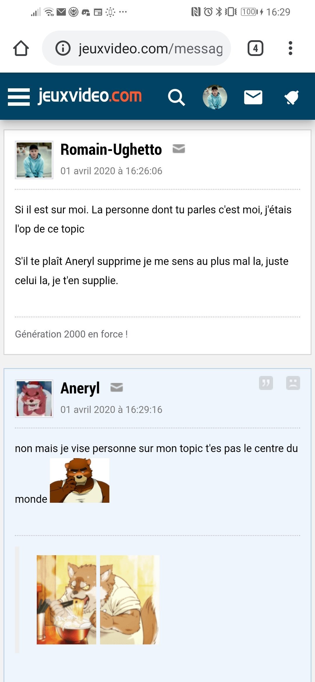Screen dimensions: 315x682
Task: Open the account avatar in header
Action: [215, 97]
